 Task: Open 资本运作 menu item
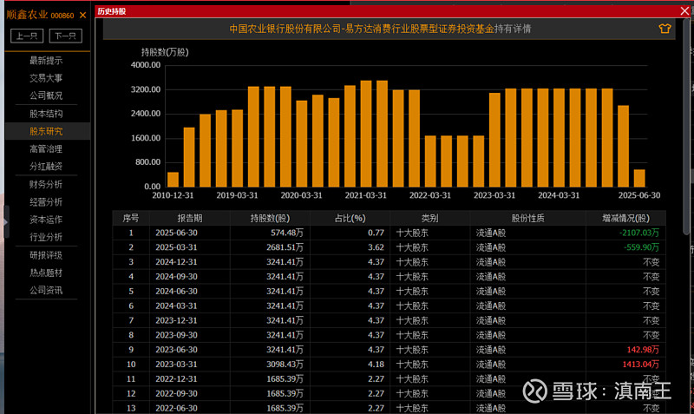[46, 220]
